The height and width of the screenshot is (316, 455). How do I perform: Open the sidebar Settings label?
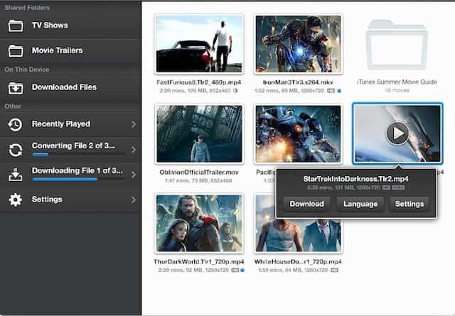click(47, 200)
